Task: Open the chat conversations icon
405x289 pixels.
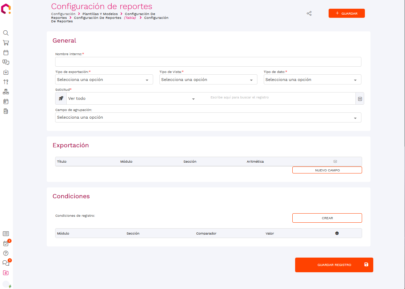Action: coord(6,263)
